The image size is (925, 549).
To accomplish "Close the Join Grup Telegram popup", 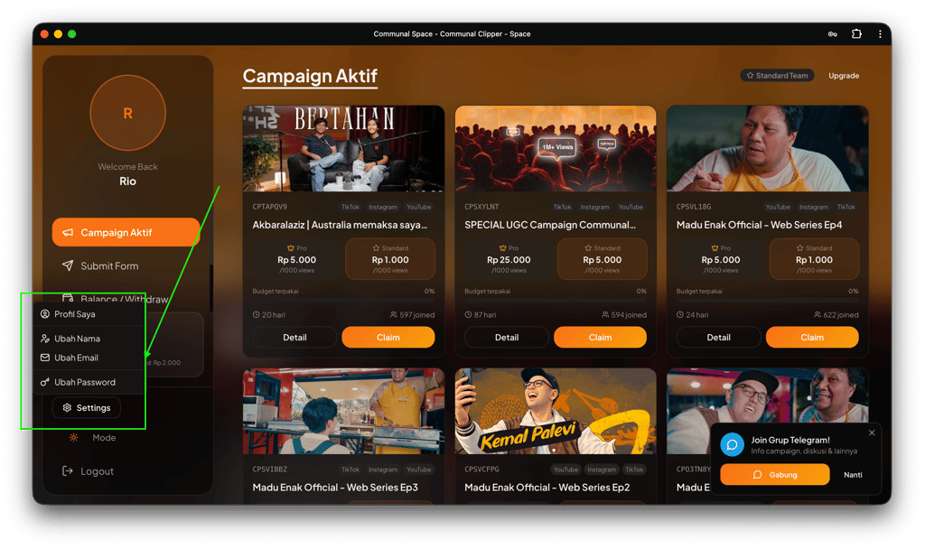I will click(x=872, y=433).
